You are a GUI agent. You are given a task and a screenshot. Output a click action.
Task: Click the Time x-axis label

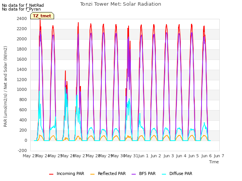pyautogui.click(x=214, y=162)
